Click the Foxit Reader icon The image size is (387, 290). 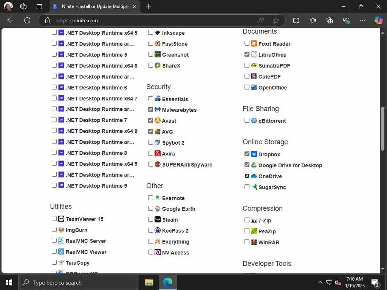[254, 43]
